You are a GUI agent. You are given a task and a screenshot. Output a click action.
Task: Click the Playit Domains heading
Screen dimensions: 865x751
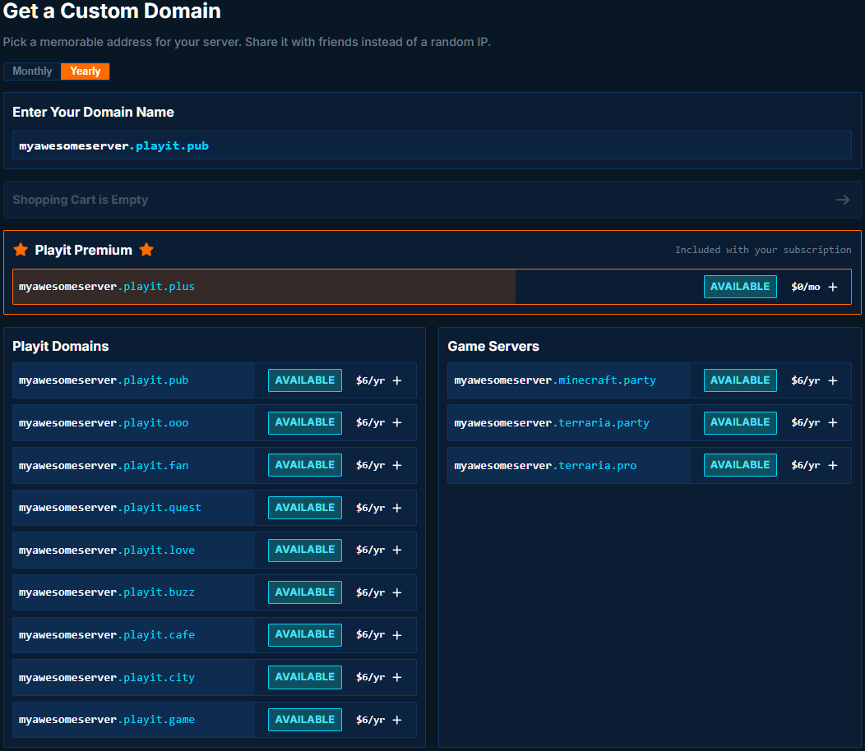61,346
